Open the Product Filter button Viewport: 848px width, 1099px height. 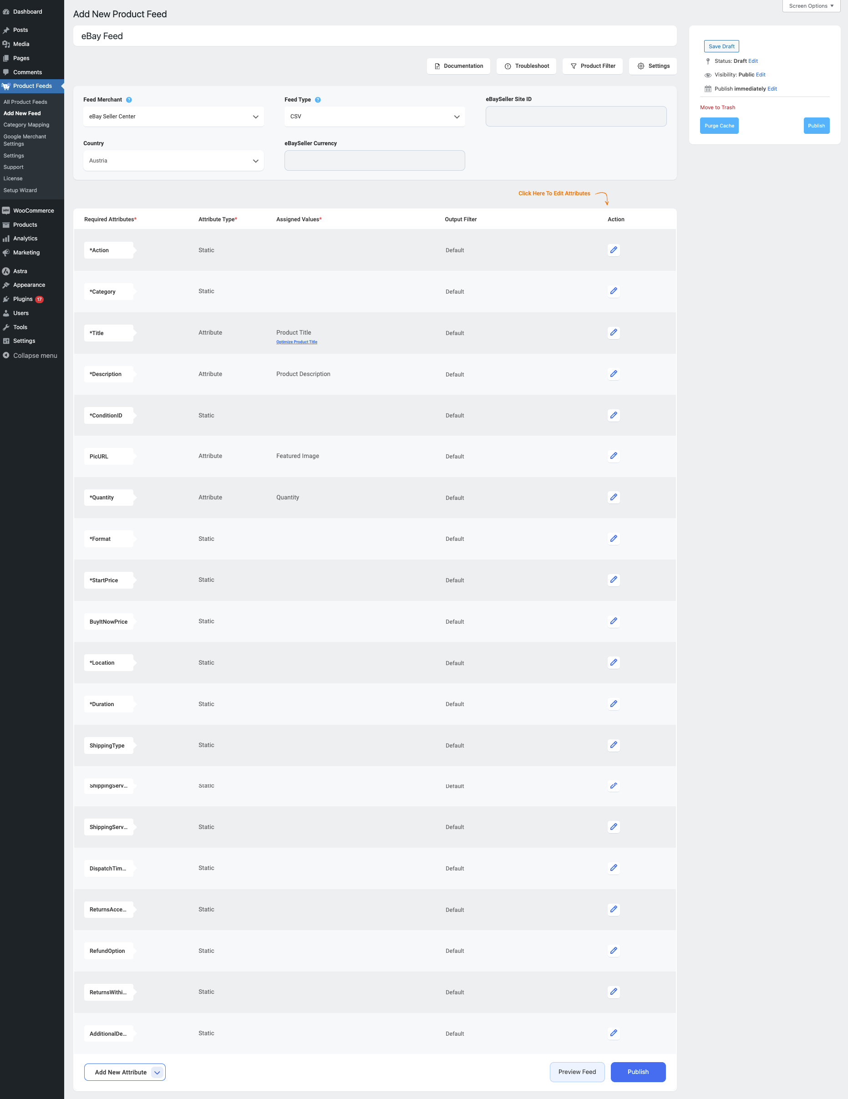pyautogui.click(x=592, y=66)
